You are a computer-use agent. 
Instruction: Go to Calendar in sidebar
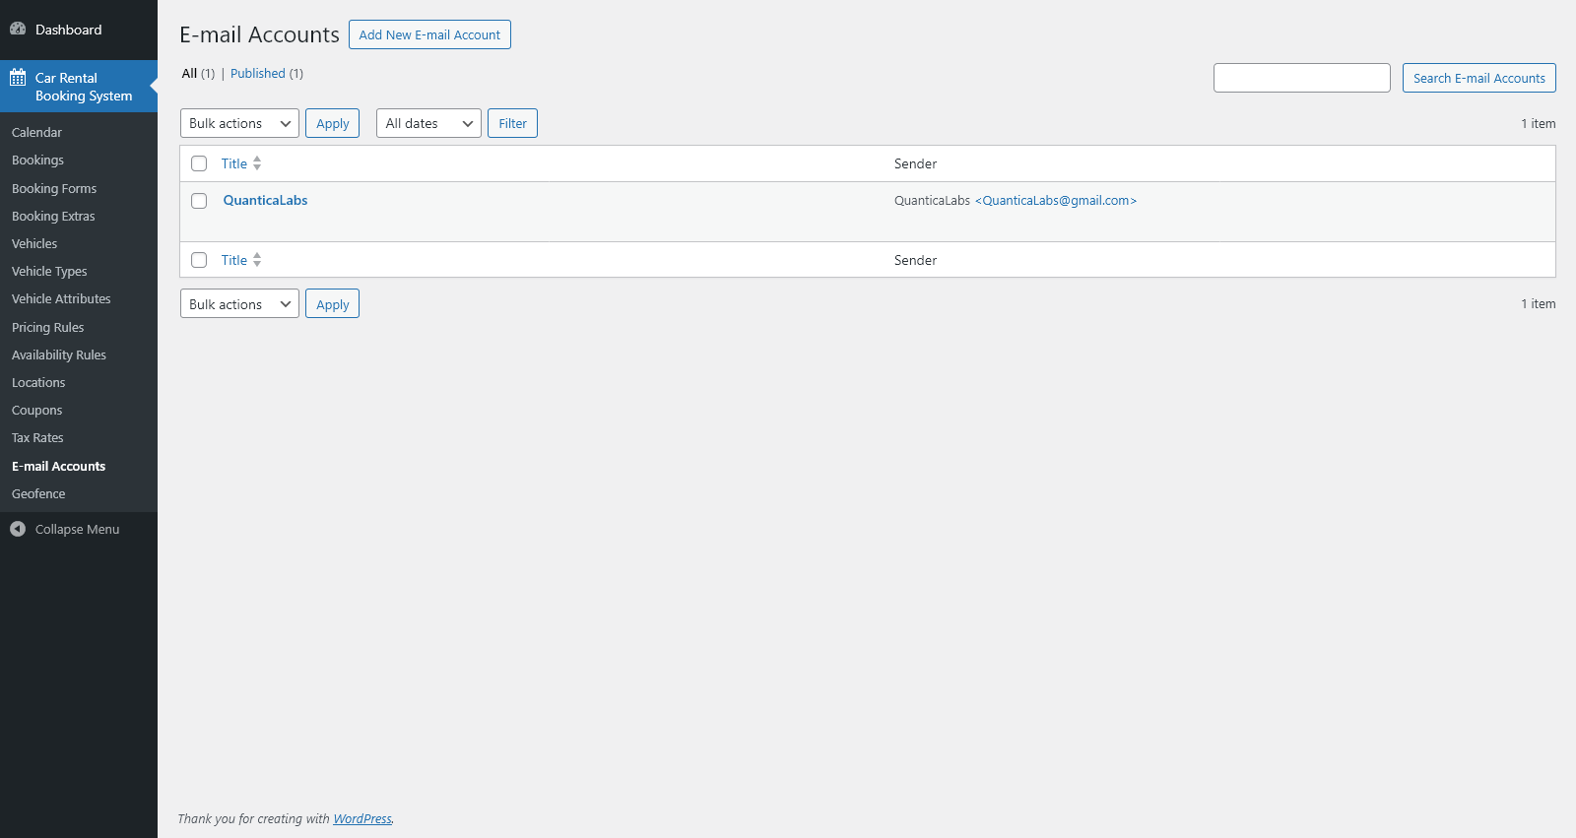pos(36,132)
